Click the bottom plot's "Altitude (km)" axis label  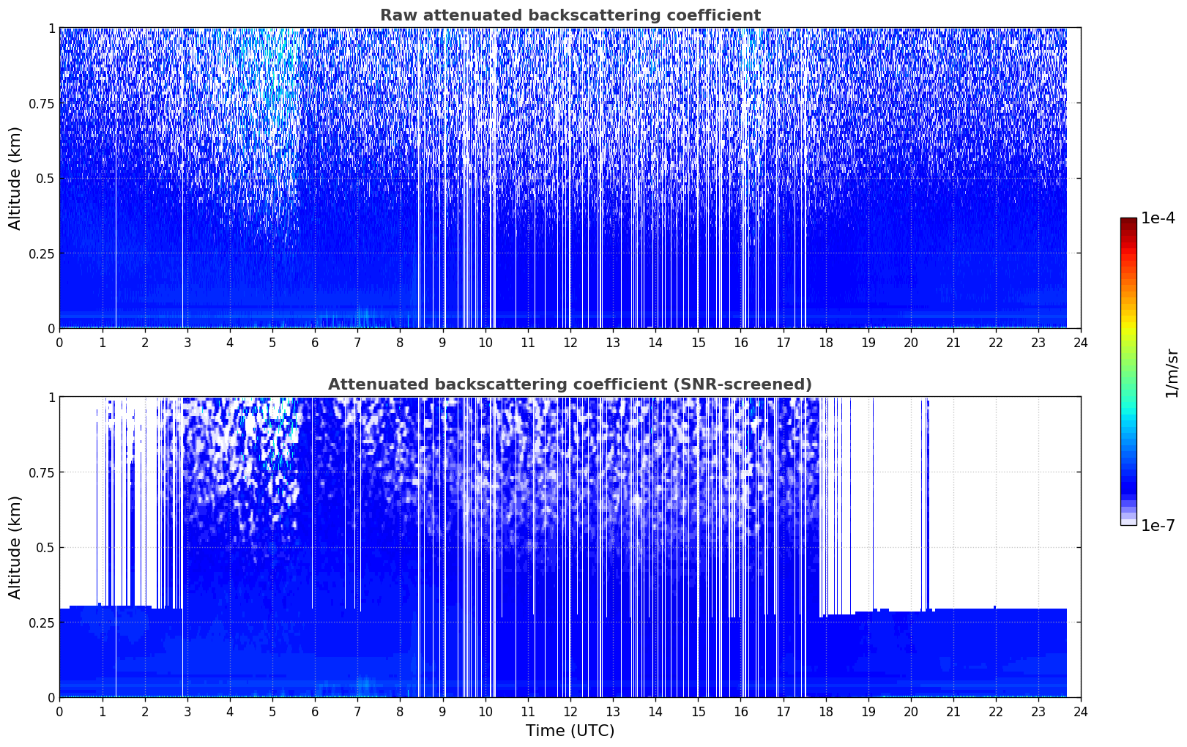tap(15, 547)
